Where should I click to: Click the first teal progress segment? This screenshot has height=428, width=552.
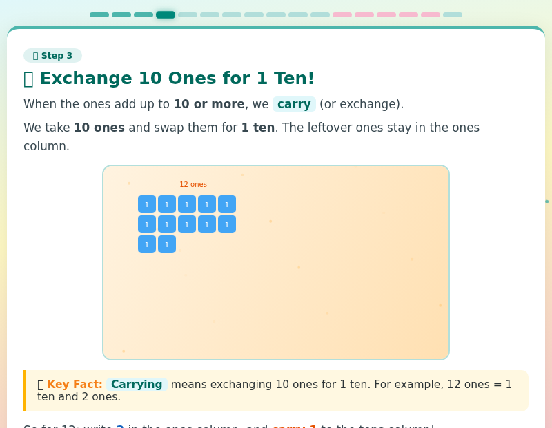99,14
